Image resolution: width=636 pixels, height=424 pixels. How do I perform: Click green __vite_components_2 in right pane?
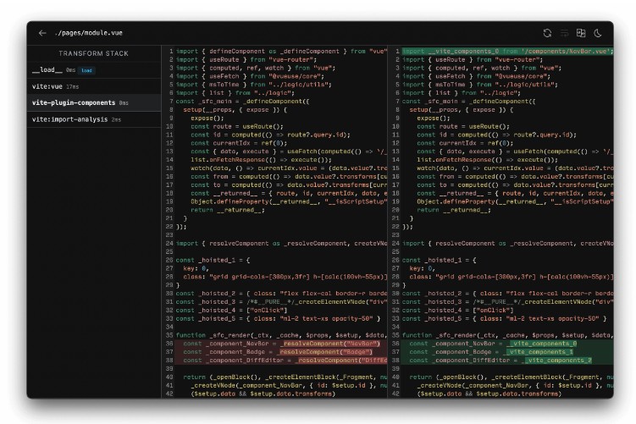pos(556,361)
